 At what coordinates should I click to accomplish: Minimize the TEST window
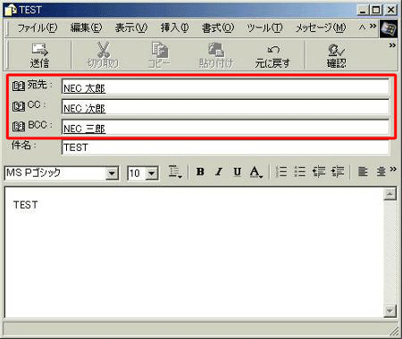(x=363, y=11)
